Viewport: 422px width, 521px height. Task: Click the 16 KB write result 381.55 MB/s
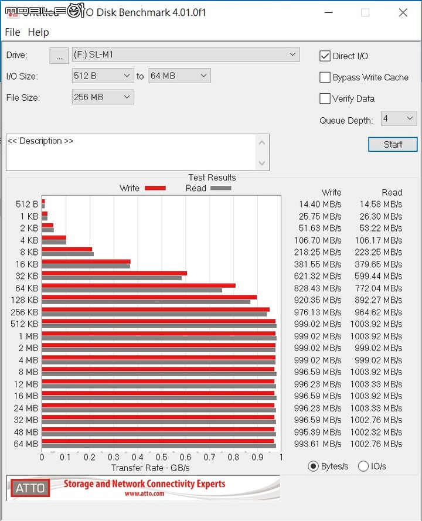point(318,264)
